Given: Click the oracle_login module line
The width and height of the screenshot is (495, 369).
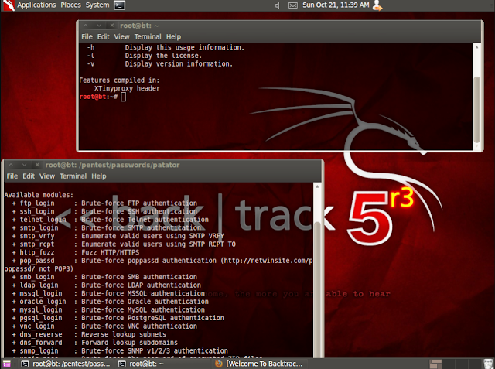Looking at the screenshot, I should click(x=110, y=302).
